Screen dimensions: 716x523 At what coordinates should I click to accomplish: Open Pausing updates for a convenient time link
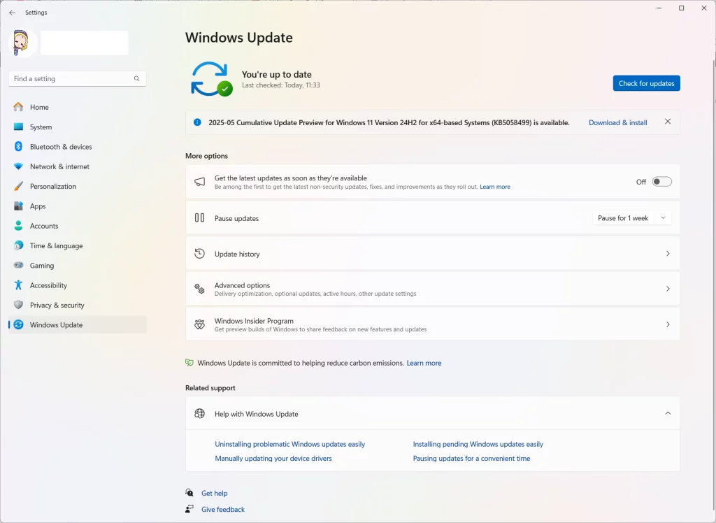pos(472,458)
